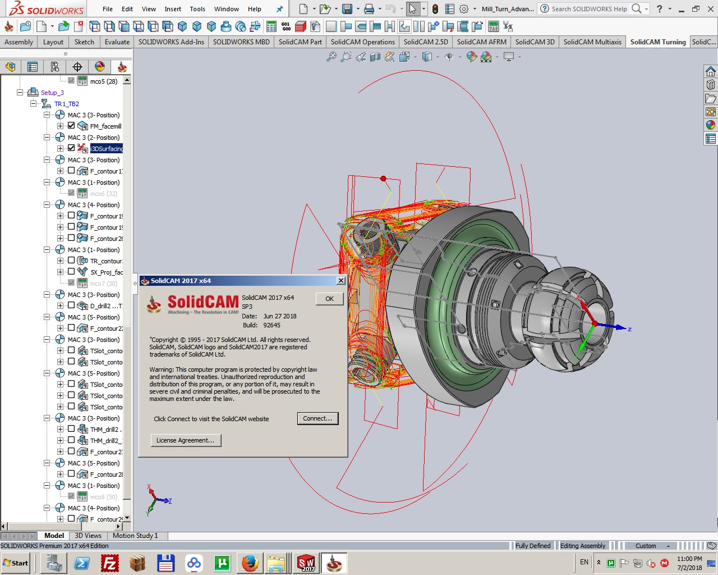Check the TR_contour operation checkbox

click(x=71, y=261)
